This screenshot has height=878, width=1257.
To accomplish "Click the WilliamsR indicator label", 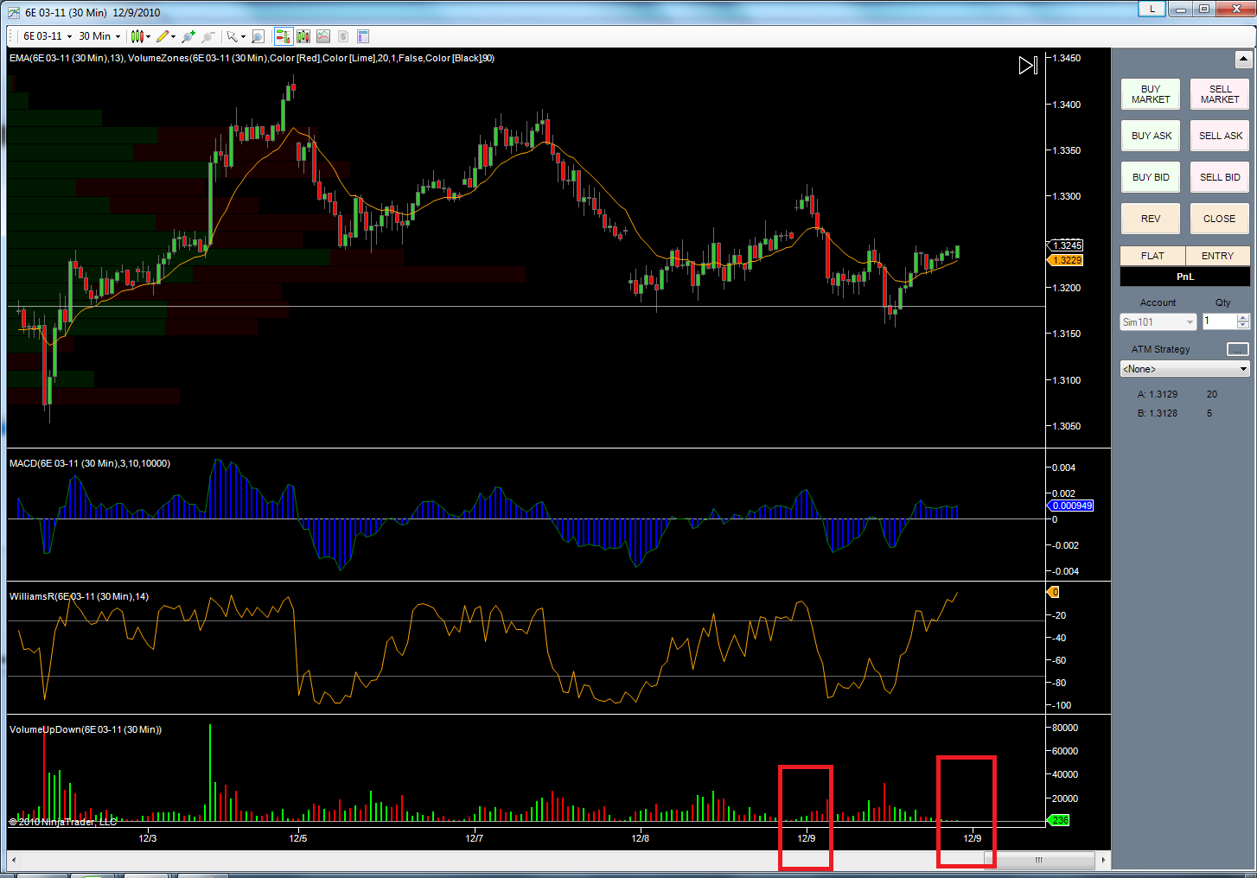I will click(79, 596).
